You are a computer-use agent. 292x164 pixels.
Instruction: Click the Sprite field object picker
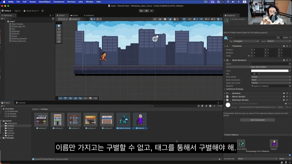pyautogui.click(x=290, y=64)
